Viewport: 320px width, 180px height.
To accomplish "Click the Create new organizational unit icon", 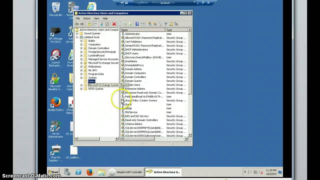I will click(x=160, y=24).
